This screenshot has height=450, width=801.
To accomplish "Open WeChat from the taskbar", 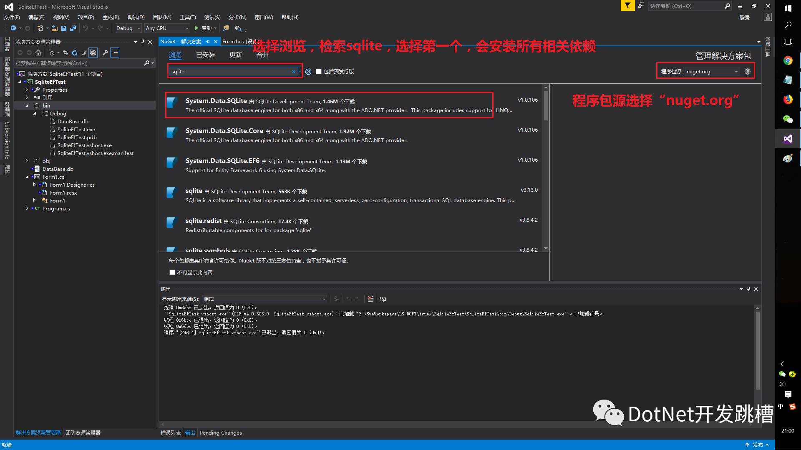I will (788, 119).
